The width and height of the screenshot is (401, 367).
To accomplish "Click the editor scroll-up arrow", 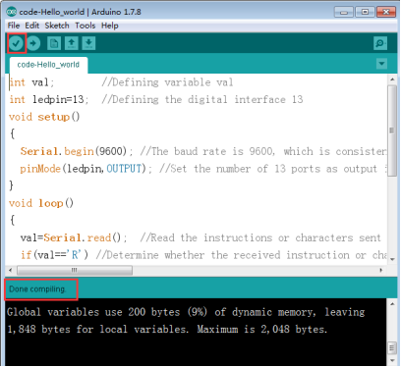I will [392, 79].
